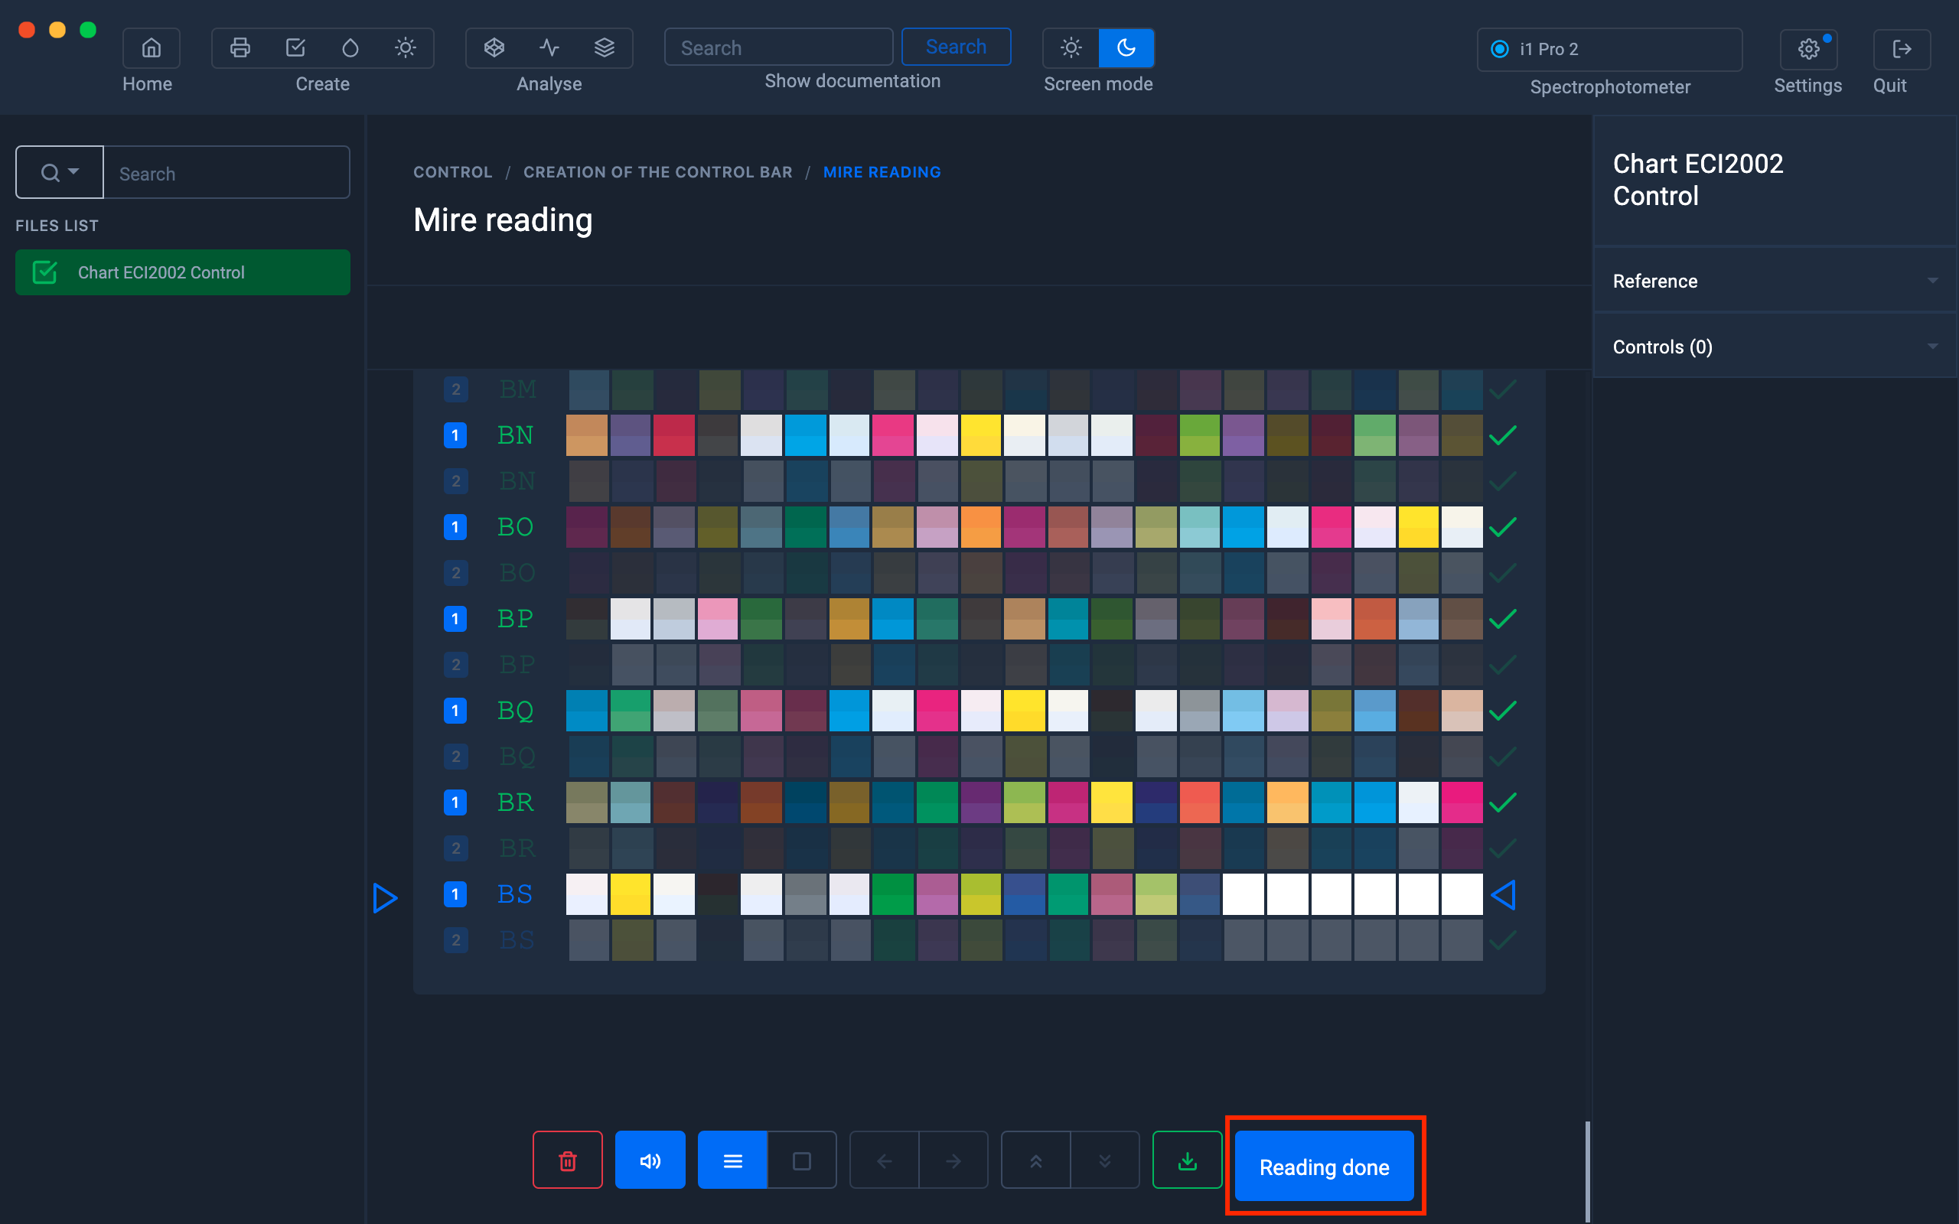Open the cube icon under Analyse
The image size is (1959, 1224).
point(494,47)
